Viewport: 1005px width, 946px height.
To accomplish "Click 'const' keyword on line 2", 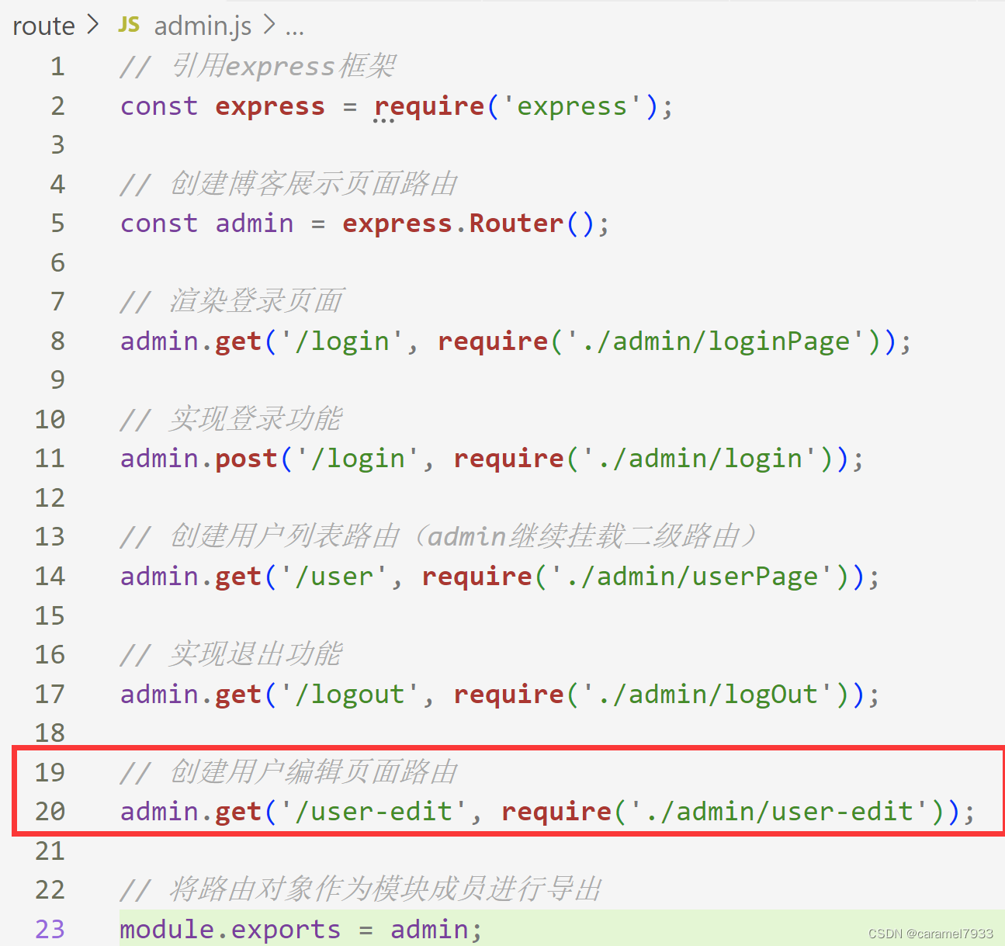I will [159, 106].
